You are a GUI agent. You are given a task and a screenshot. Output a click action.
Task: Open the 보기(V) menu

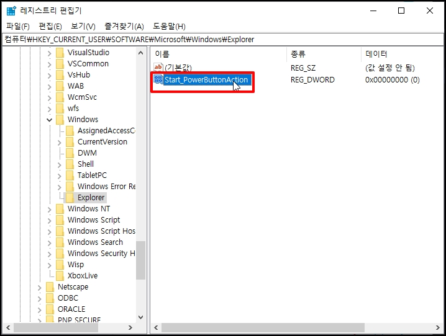(83, 27)
